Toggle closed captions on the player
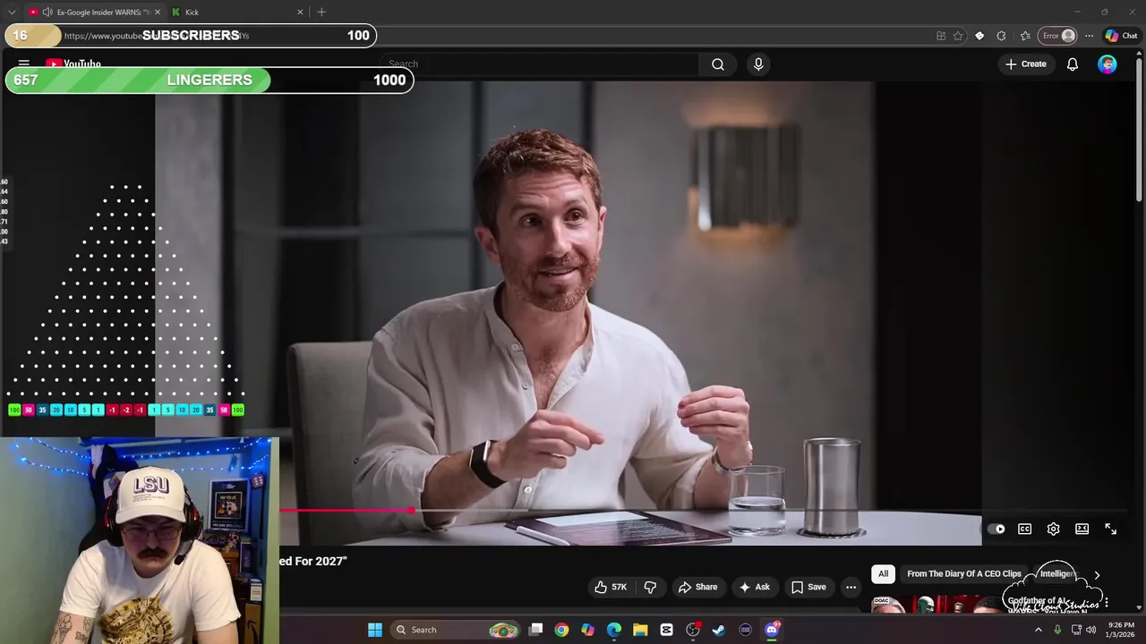The width and height of the screenshot is (1146, 644). coord(1024,529)
